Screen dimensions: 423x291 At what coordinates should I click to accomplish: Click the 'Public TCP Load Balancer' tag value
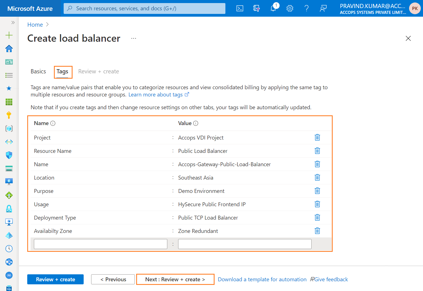tap(208, 218)
